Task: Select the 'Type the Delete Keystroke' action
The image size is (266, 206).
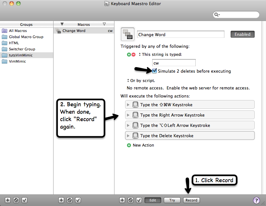Action: 190,136
